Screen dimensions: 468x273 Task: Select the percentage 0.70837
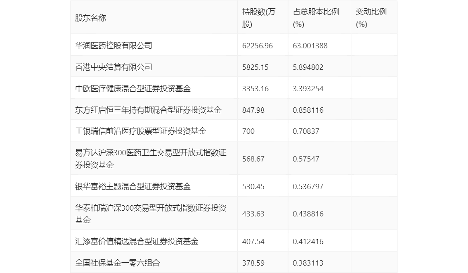pyautogui.click(x=306, y=131)
